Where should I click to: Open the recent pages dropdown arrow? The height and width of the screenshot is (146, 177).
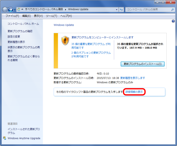click(x=15, y=10)
